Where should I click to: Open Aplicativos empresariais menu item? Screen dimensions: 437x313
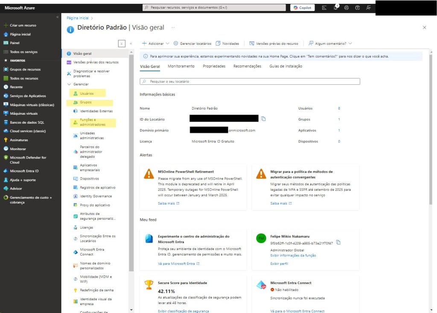click(90, 168)
